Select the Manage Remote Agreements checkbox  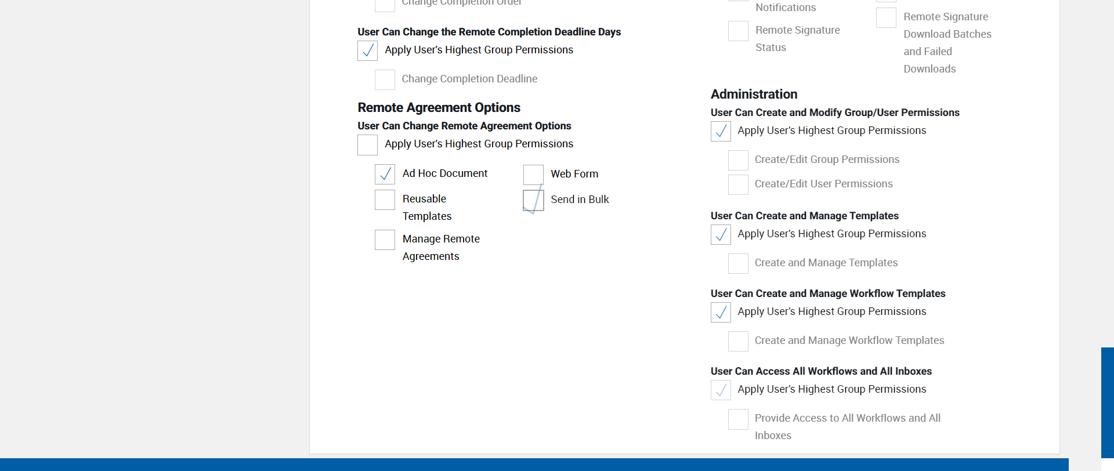tap(385, 240)
